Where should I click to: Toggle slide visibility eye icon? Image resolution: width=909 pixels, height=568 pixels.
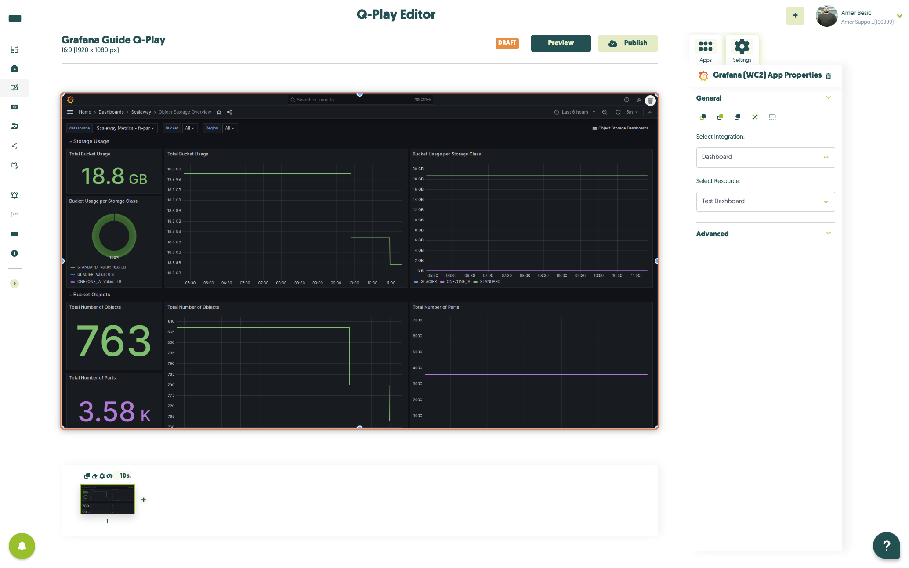point(110,476)
